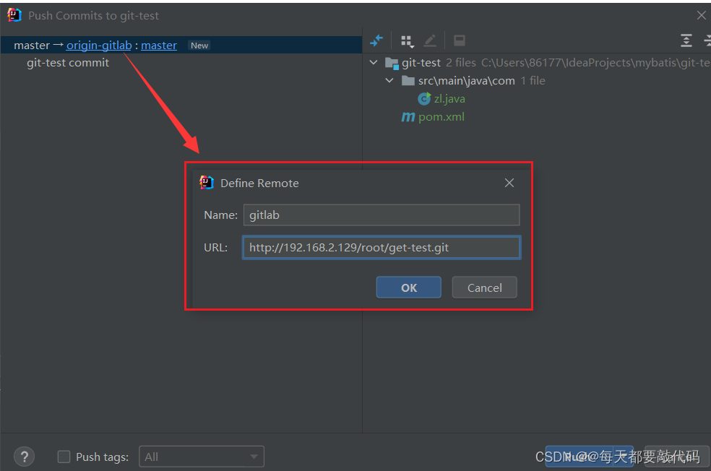Click the Show Diff arrows icon
The height and width of the screenshot is (471, 711).
[x=376, y=40]
